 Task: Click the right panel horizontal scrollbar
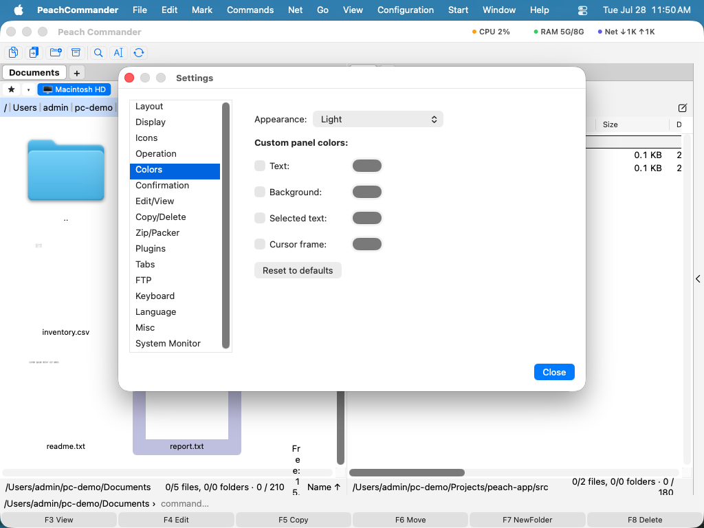pyautogui.click(x=407, y=472)
